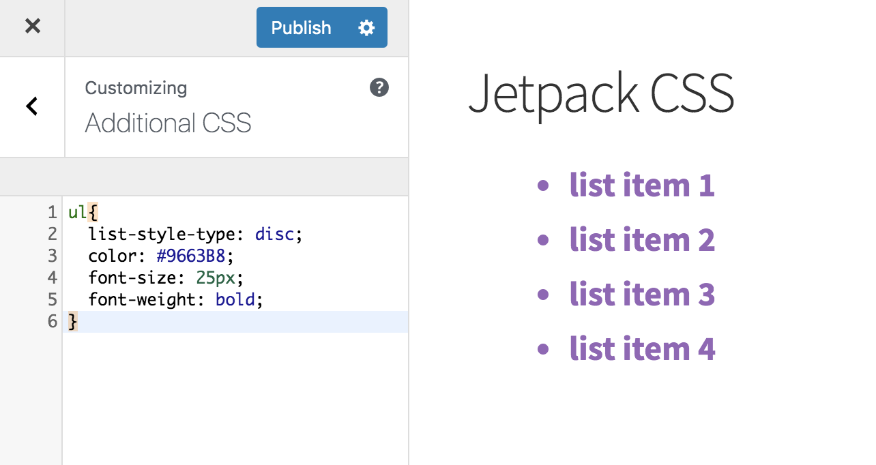Click line number 5 in gutter
The image size is (876, 465).
[53, 299]
